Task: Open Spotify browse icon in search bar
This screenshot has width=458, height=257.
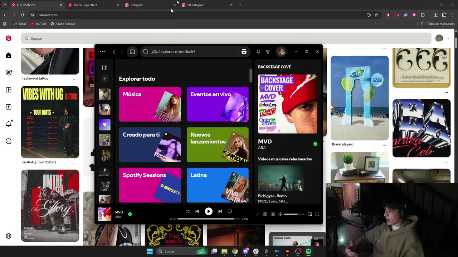Action: pos(244,52)
